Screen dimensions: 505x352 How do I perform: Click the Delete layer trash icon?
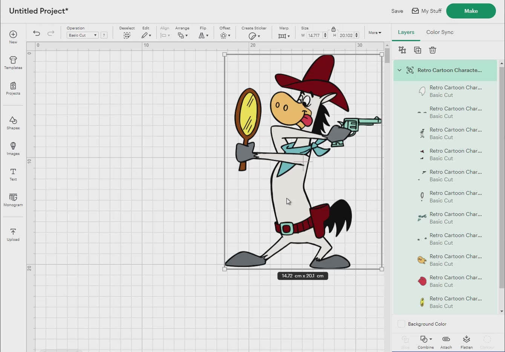[433, 50]
